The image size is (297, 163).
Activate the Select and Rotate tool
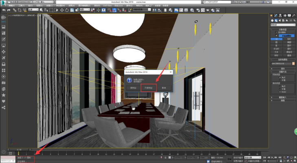click(x=67, y=10)
